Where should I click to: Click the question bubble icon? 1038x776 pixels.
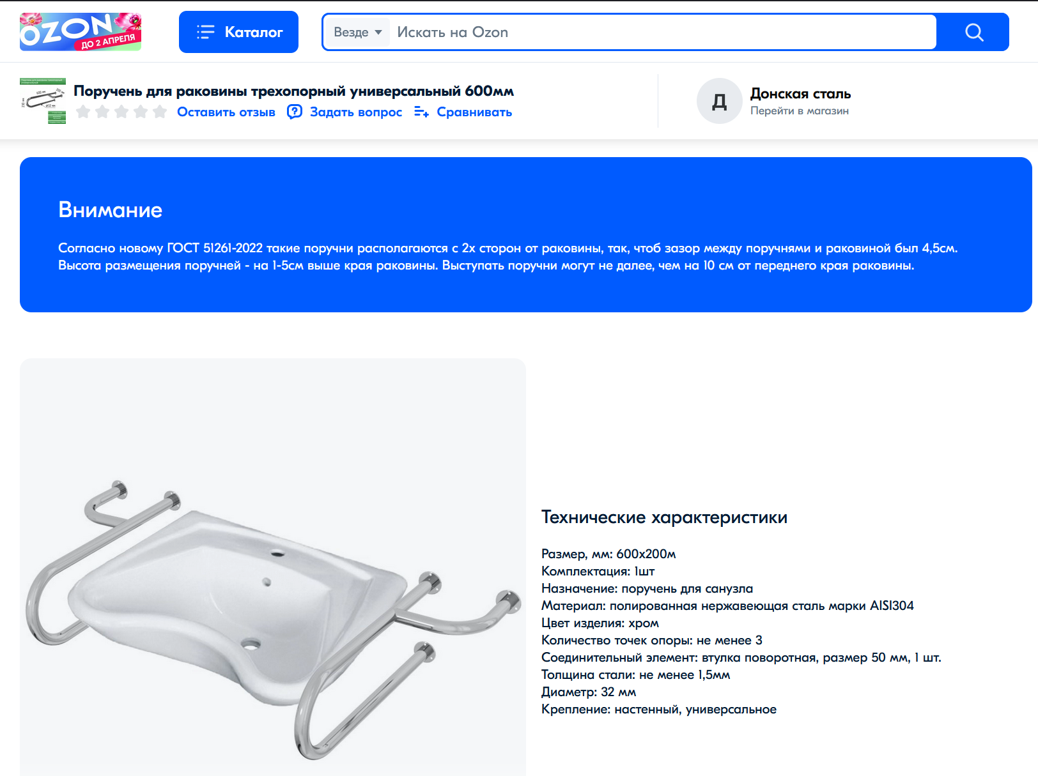click(295, 112)
